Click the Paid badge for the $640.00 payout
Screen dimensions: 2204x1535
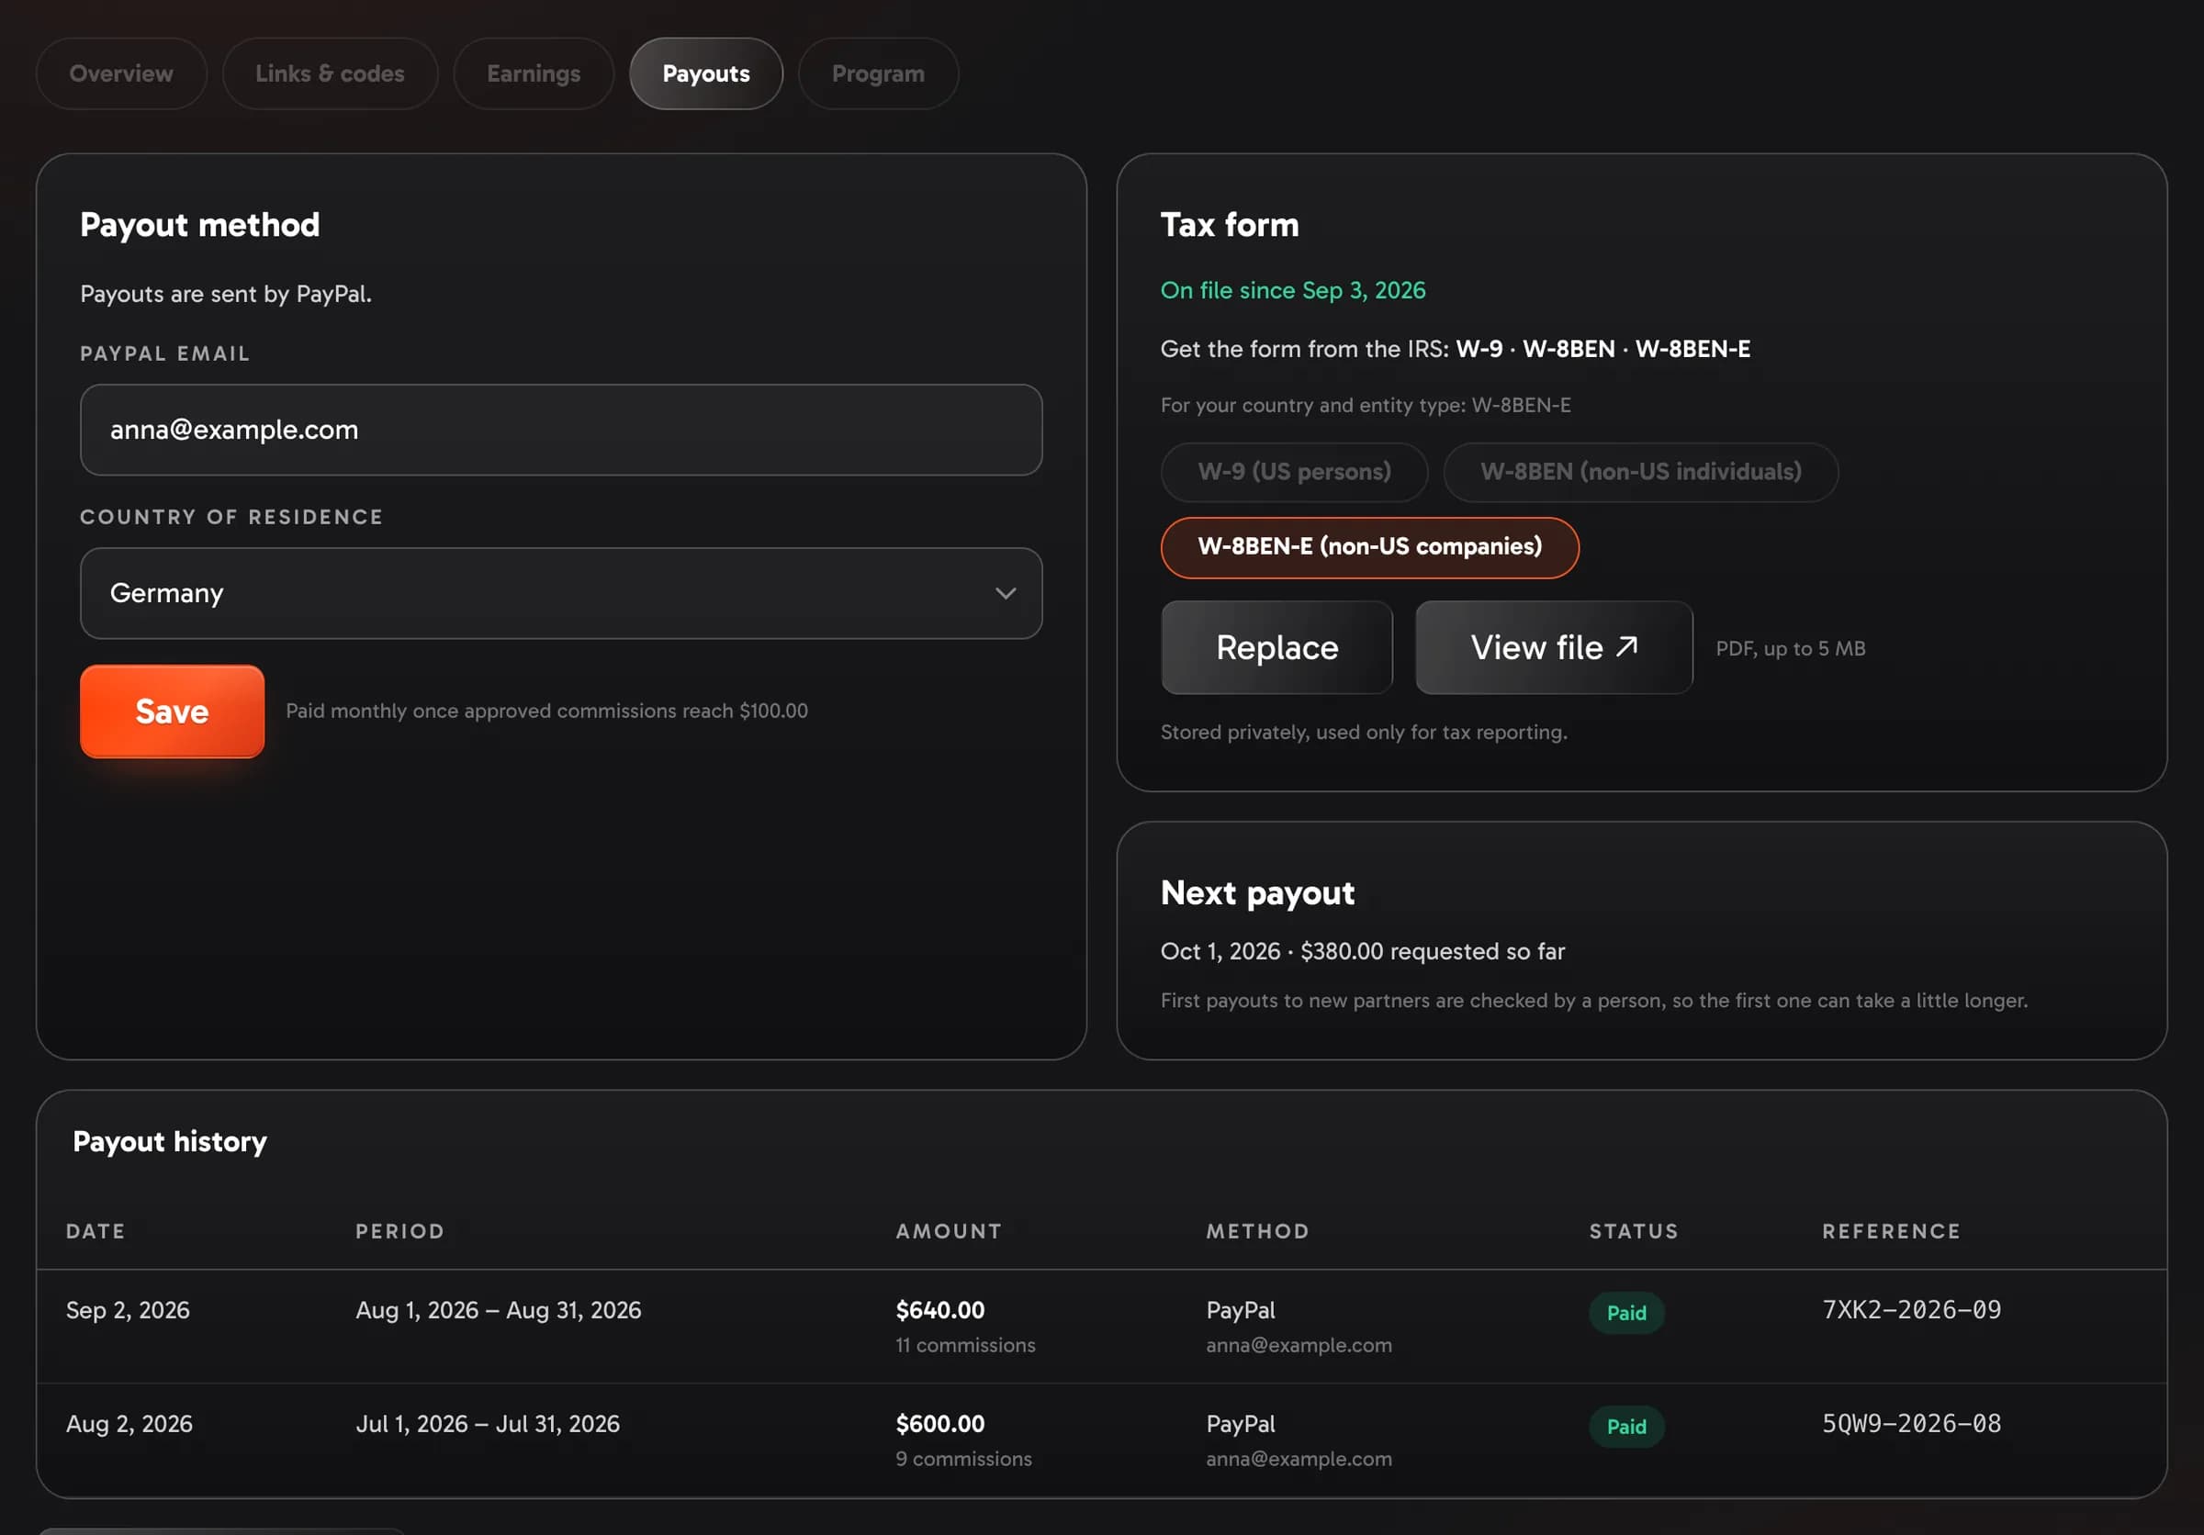pyautogui.click(x=1625, y=1313)
